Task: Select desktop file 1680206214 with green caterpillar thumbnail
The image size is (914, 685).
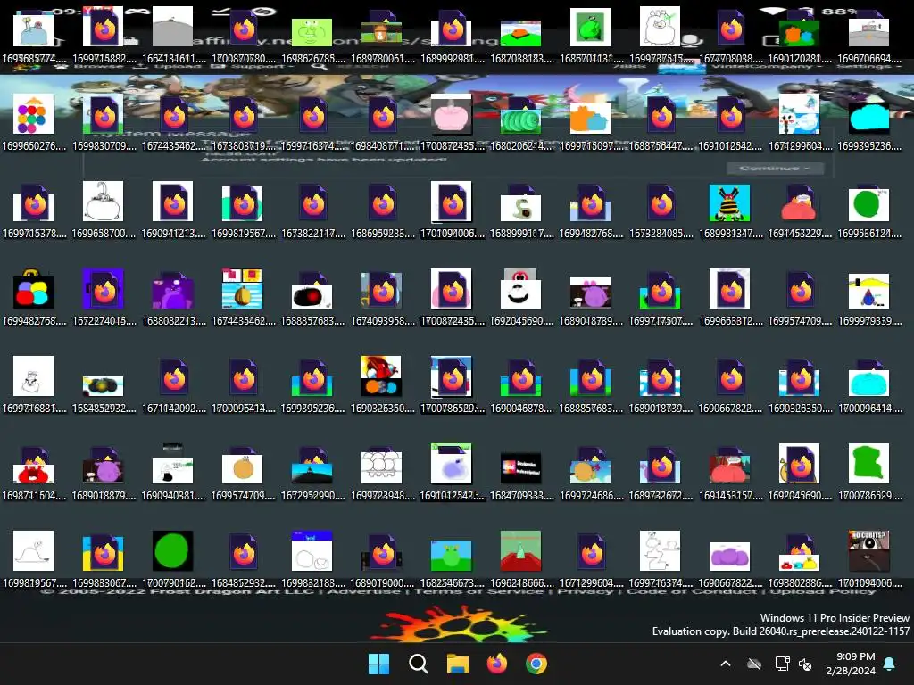Action: tap(521, 123)
